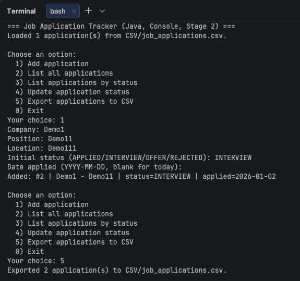Close the bash terminal tab

pyautogui.click(x=74, y=11)
